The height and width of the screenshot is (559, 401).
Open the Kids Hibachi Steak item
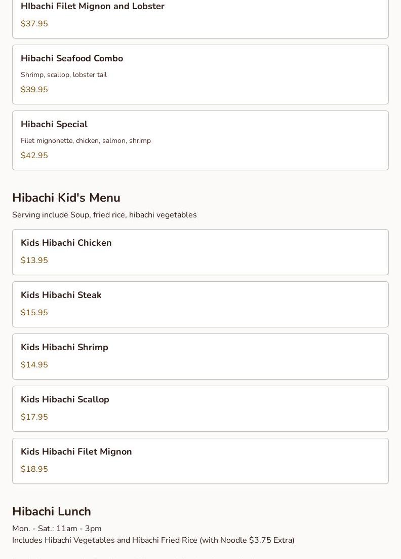[x=61, y=295]
